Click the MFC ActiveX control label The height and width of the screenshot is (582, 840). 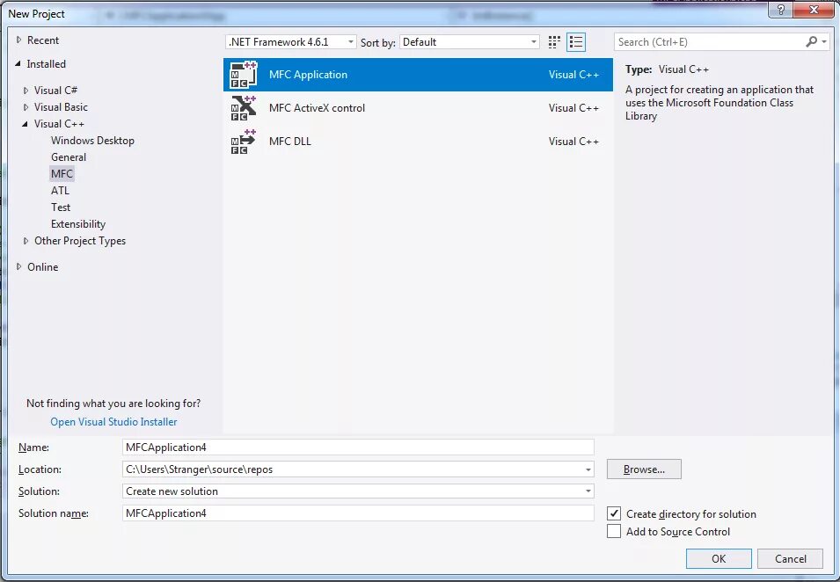click(318, 108)
